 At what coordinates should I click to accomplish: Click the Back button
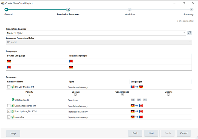pyautogui.click(x=135, y=133)
